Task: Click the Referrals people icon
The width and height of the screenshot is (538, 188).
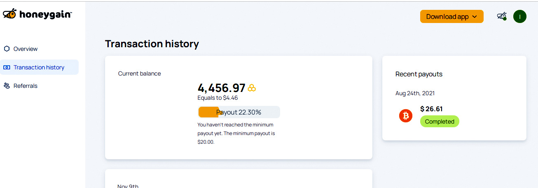Action: coord(7,86)
